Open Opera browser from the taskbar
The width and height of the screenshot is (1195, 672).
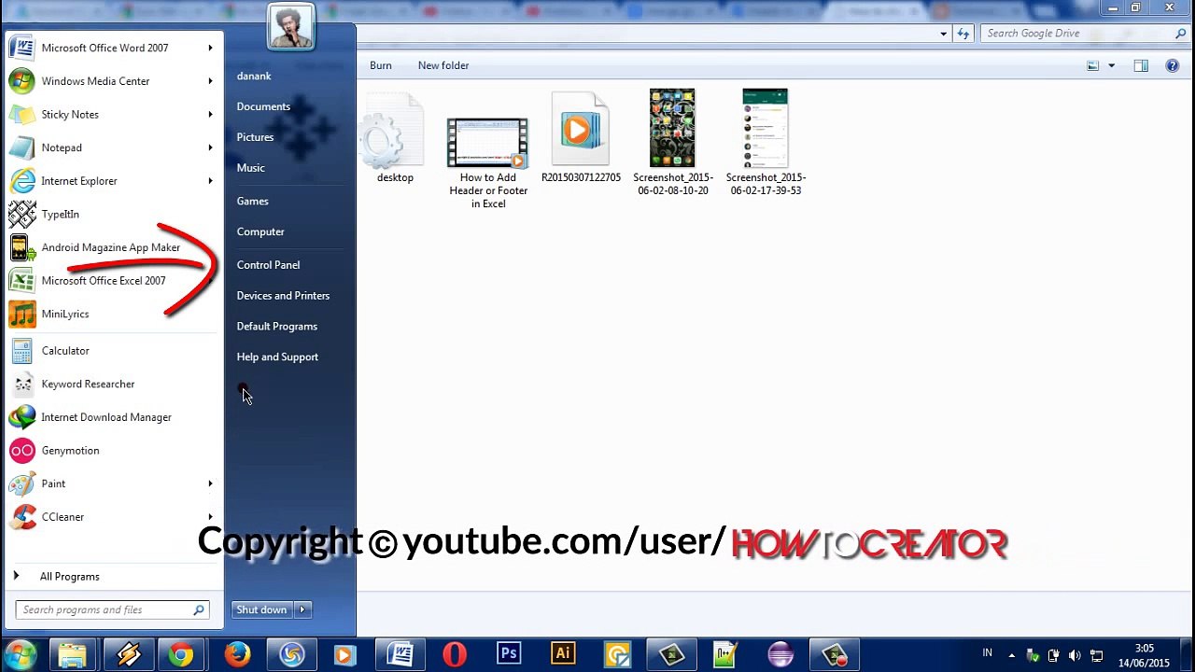tap(455, 654)
